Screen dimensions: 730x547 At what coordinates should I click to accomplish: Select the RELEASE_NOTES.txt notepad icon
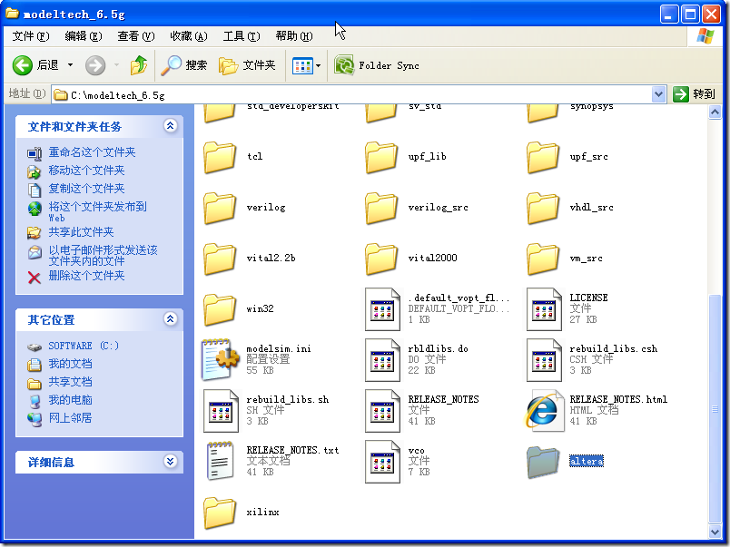coord(220,461)
